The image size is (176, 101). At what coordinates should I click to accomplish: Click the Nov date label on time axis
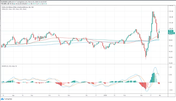click(69, 95)
